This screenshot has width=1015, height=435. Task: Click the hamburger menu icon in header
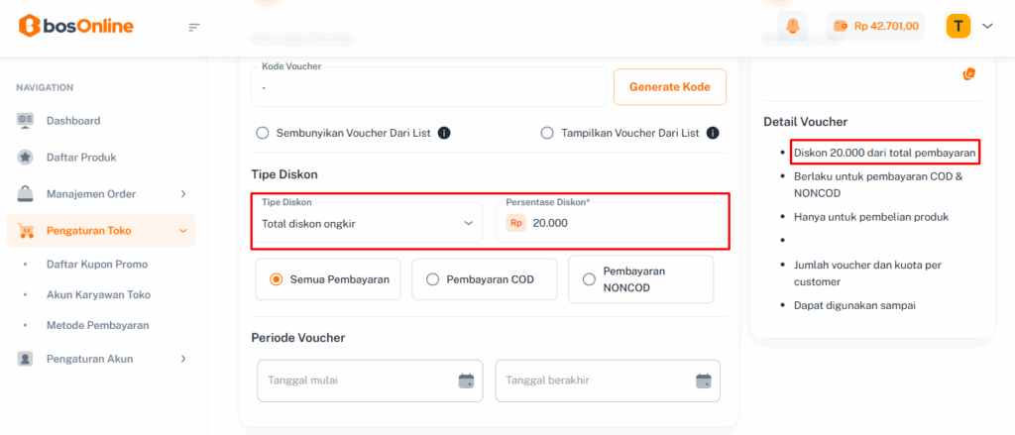(x=194, y=27)
